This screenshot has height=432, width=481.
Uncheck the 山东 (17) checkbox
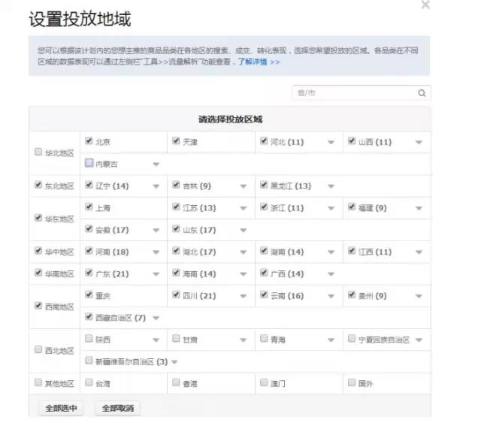coord(176,228)
